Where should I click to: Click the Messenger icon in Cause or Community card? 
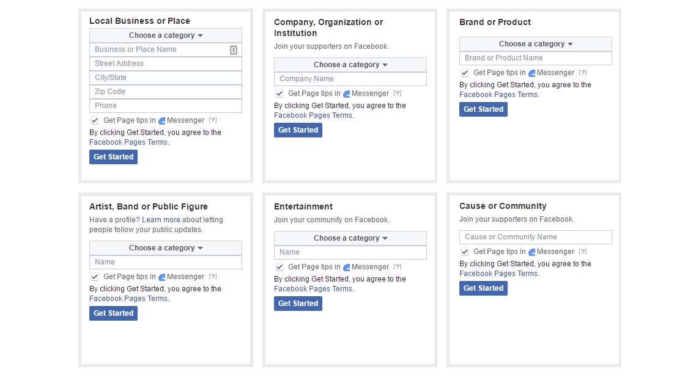pyautogui.click(x=533, y=252)
